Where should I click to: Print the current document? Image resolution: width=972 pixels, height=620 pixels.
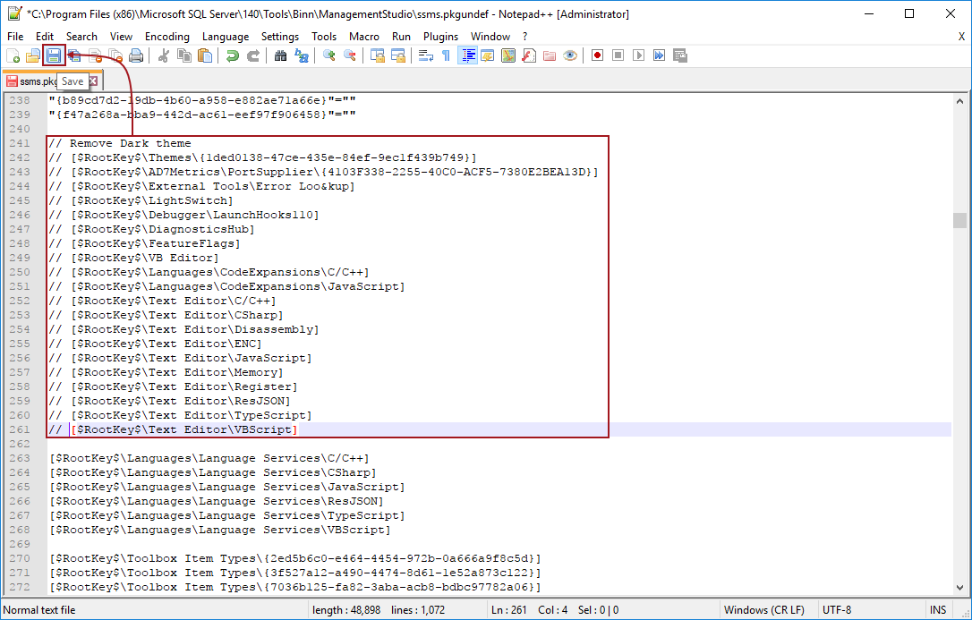click(x=136, y=55)
